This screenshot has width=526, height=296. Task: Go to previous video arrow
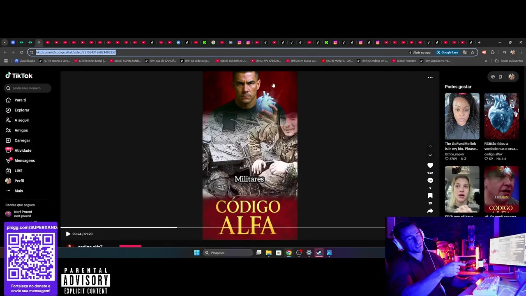pos(430,146)
